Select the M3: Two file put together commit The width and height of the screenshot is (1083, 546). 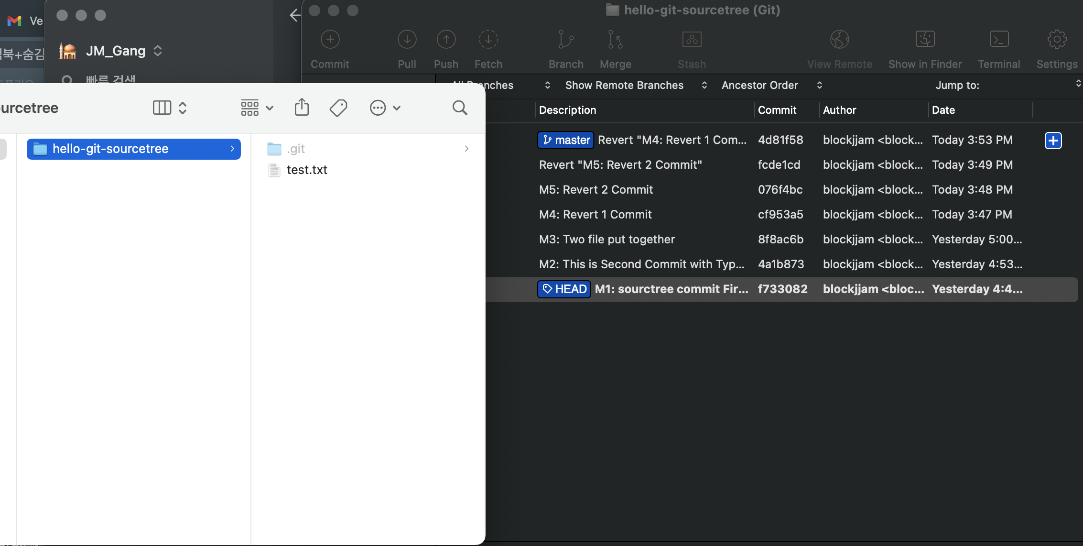[606, 239]
